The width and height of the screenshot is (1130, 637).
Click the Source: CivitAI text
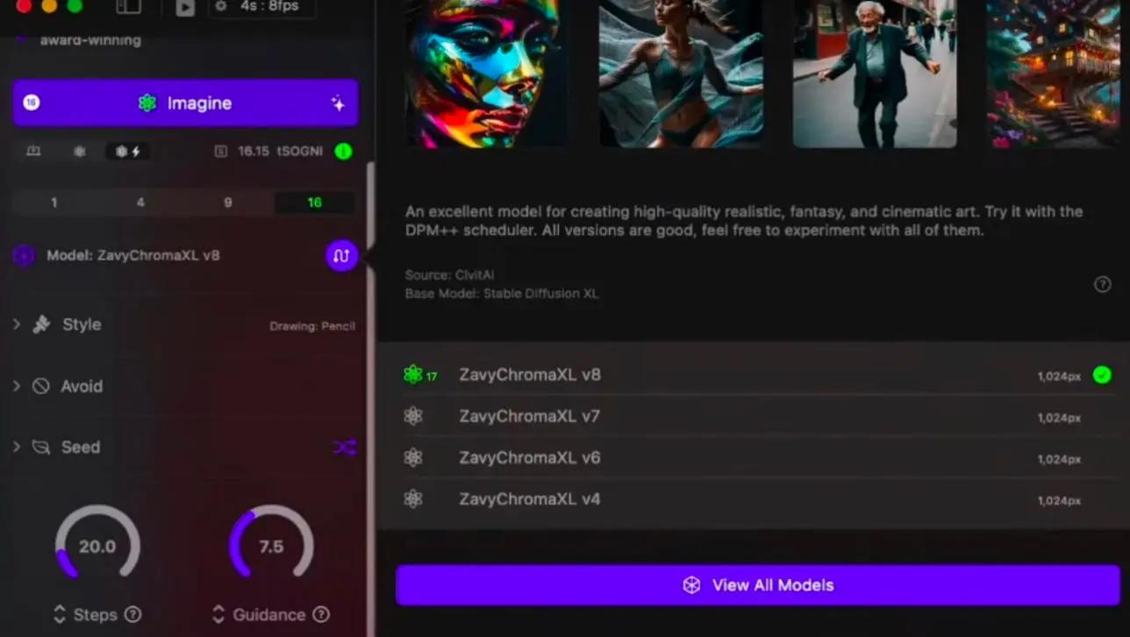click(x=449, y=276)
